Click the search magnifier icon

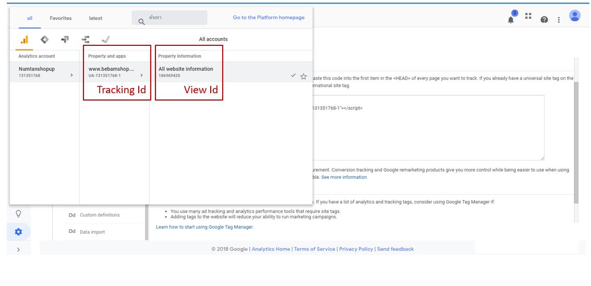pyautogui.click(x=141, y=22)
